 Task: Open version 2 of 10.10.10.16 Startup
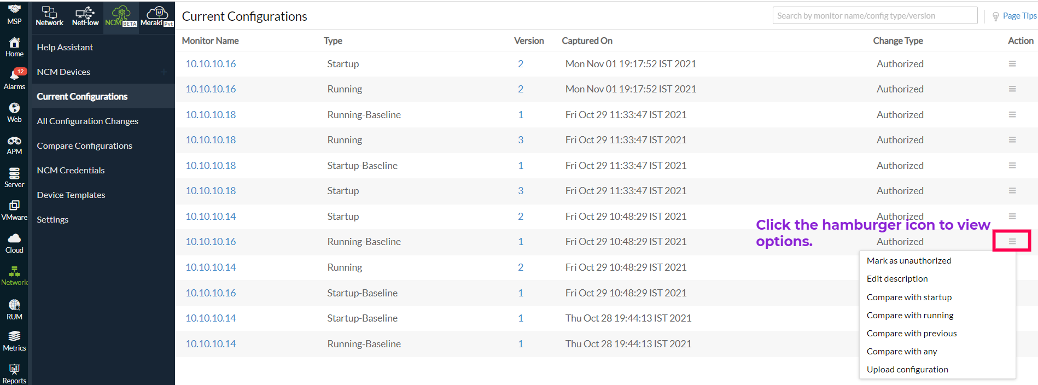click(x=521, y=63)
